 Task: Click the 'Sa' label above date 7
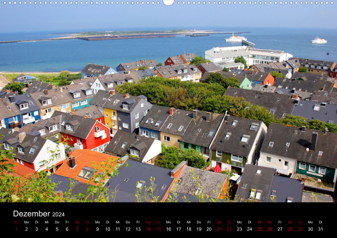click(x=77, y=222)
